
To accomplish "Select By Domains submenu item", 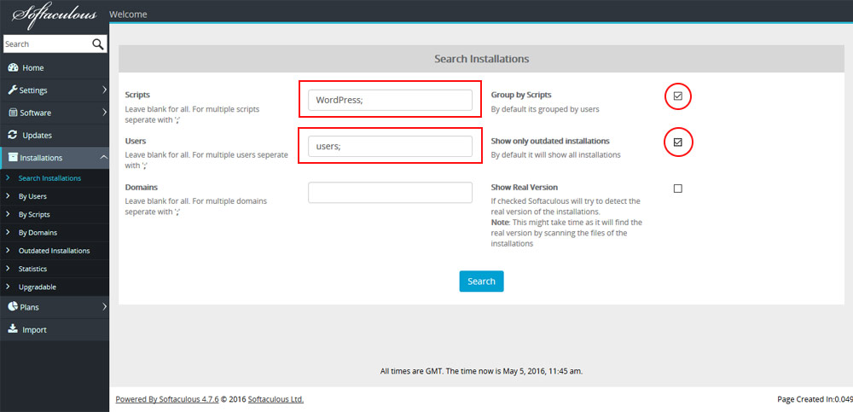I will 38,232.
